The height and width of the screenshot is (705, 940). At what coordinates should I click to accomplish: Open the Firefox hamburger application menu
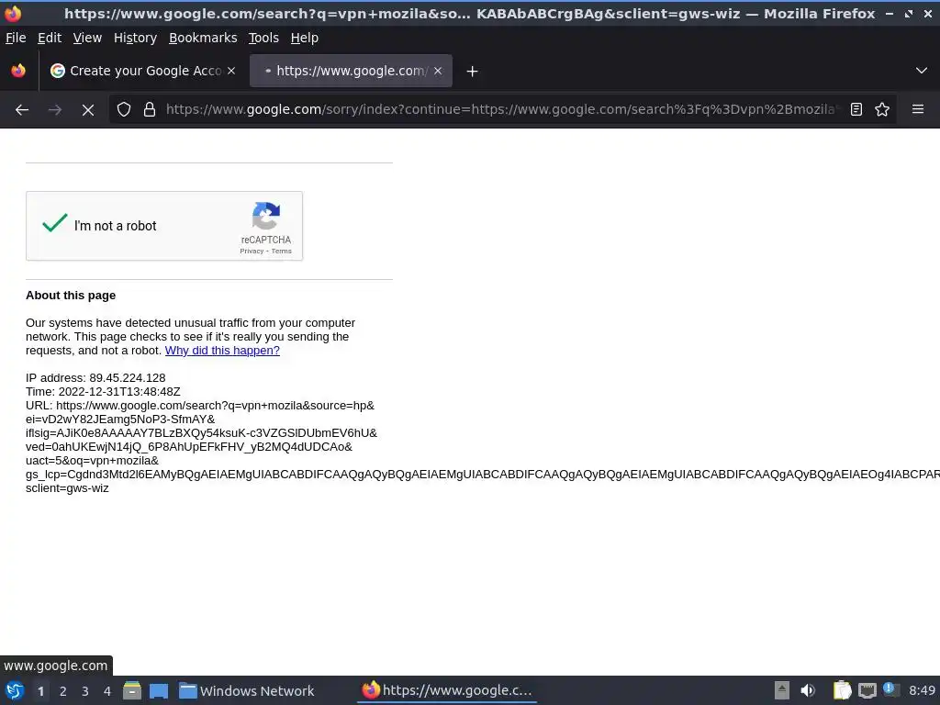(918, 109)
